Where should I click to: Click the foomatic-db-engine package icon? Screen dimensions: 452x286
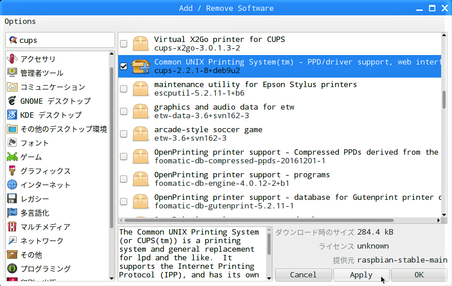(140, 179)
